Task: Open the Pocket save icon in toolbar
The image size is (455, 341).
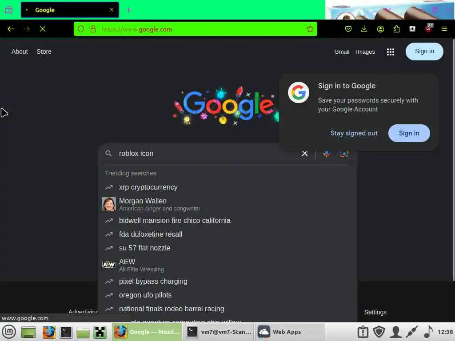Action: 348,29
